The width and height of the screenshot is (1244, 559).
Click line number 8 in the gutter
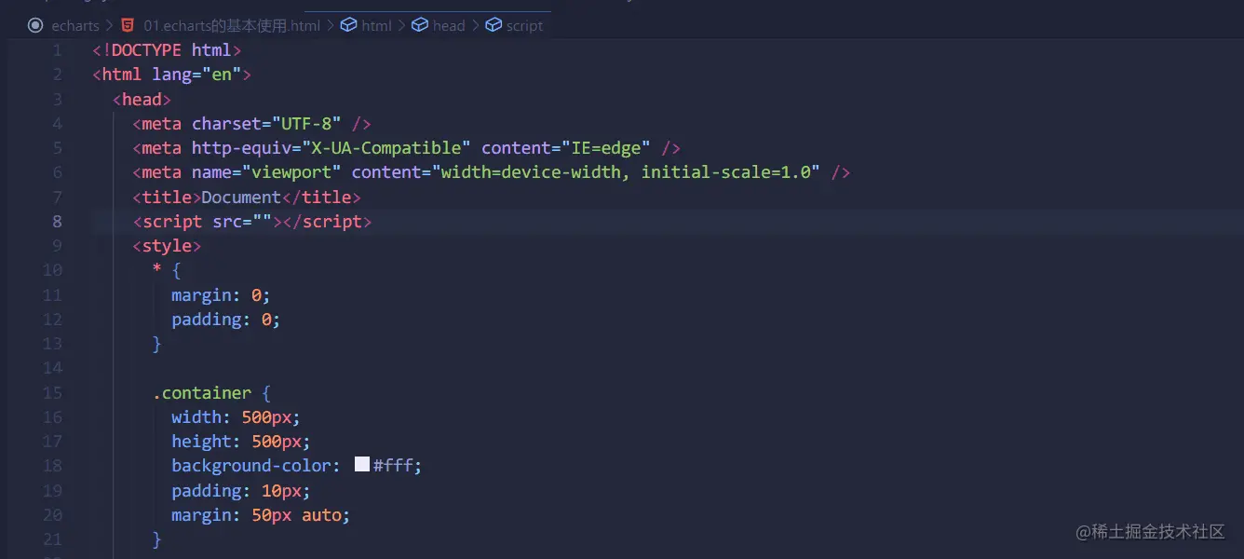point(58,222)
